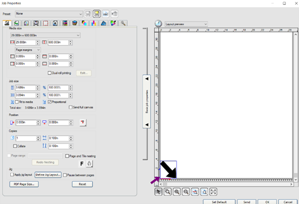Screen dimensions: 299x204
Task: Uncheck the Proportional checkbox
Action: coord(50,102)
